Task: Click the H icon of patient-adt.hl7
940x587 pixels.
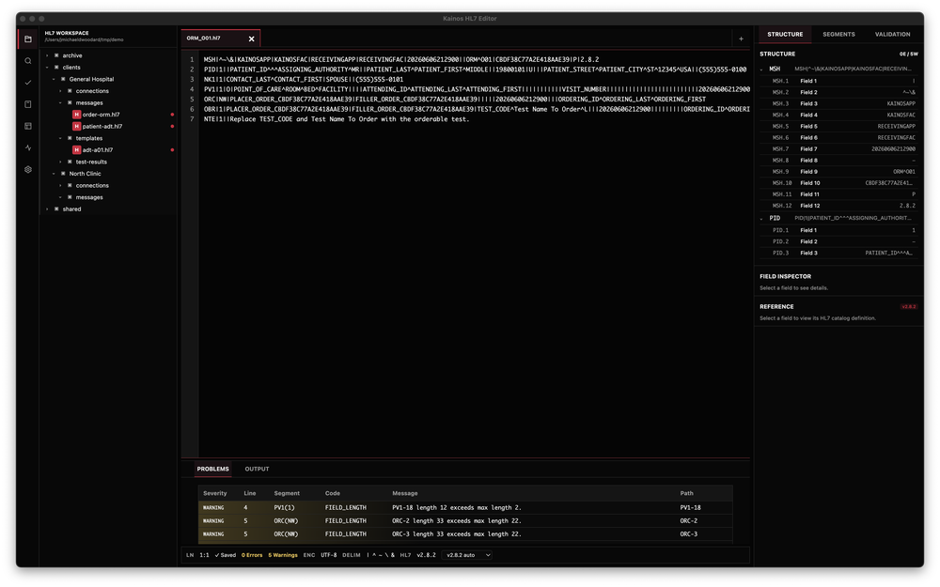Action: [x=77, y=127]
